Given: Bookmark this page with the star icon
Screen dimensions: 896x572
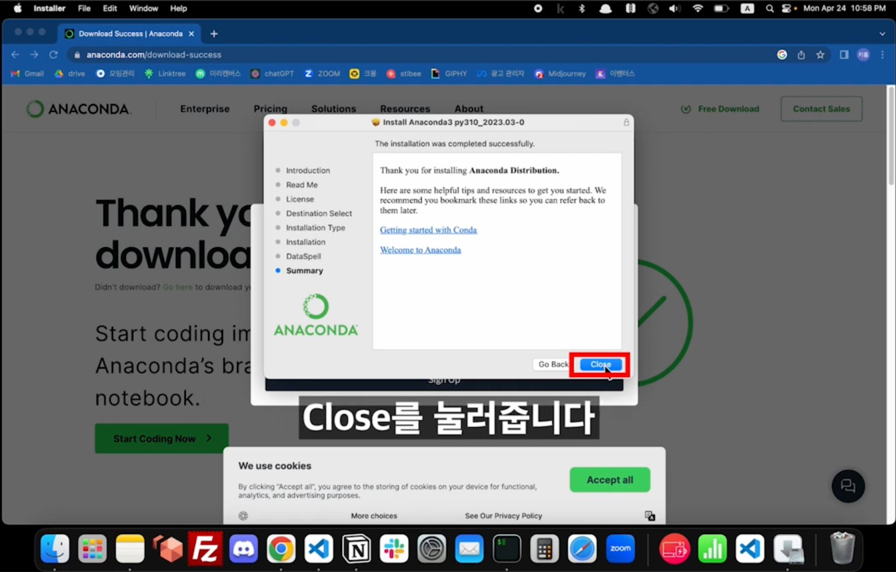Looking at the screenshot, I should coord(820,54).
